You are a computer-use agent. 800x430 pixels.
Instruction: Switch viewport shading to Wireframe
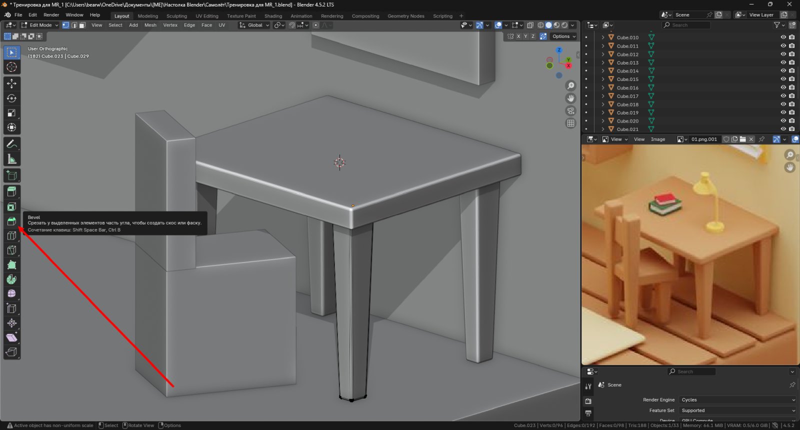540,25
